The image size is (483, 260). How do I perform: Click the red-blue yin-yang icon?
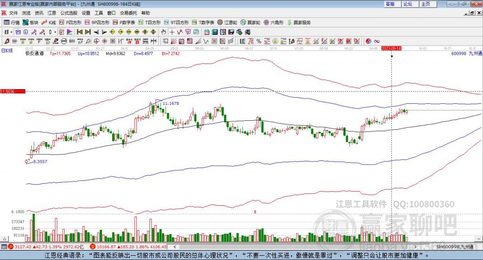368,41
